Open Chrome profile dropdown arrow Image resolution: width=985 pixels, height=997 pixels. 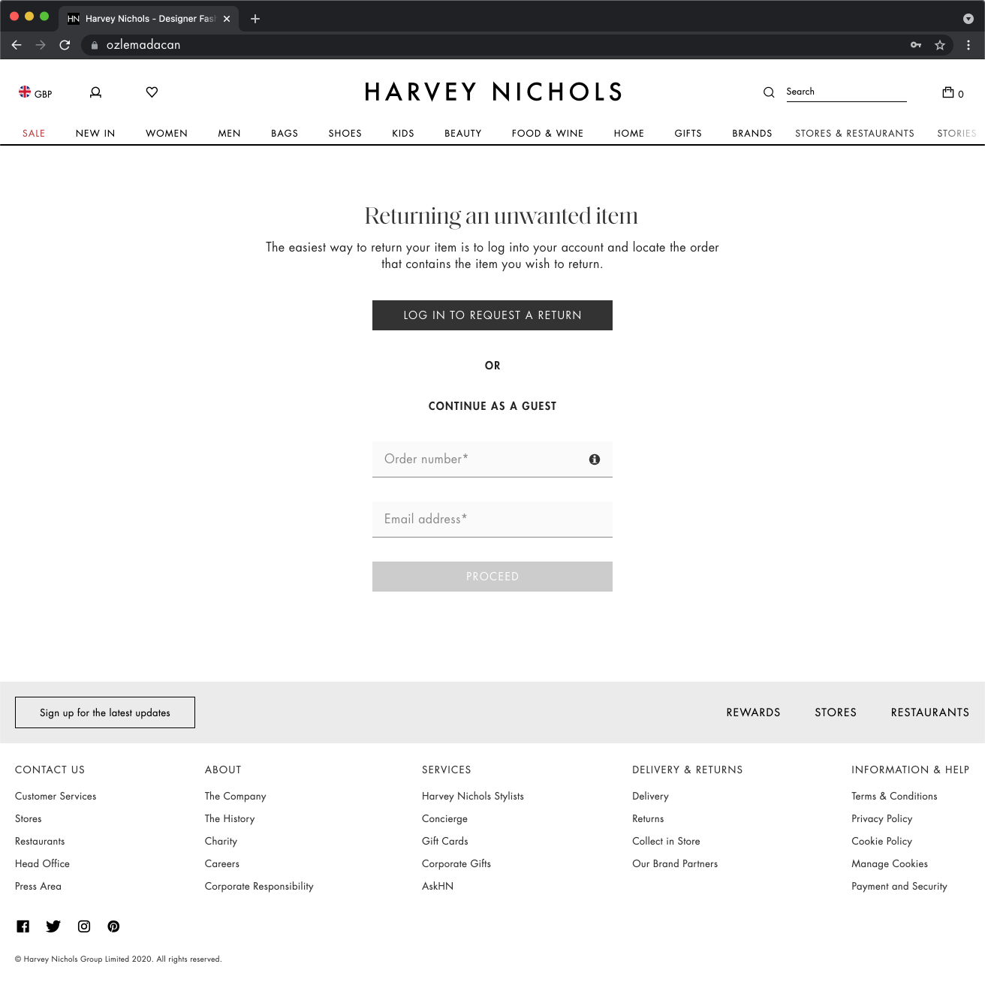pos(968,19)
